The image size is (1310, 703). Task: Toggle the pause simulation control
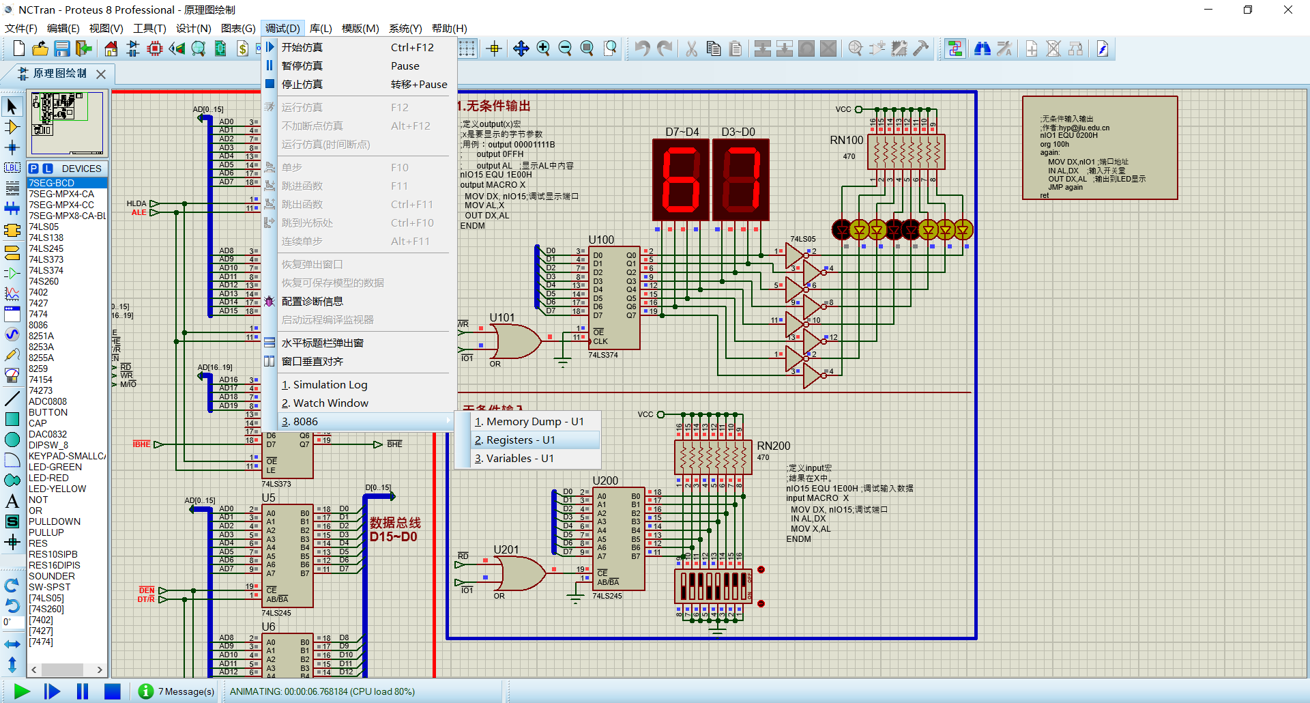click(82, 691)
